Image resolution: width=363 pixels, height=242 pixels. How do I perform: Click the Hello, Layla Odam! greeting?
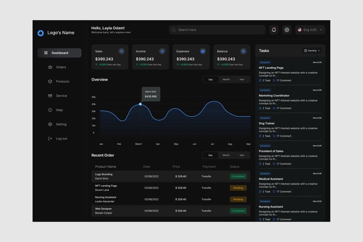coord(108,28)
